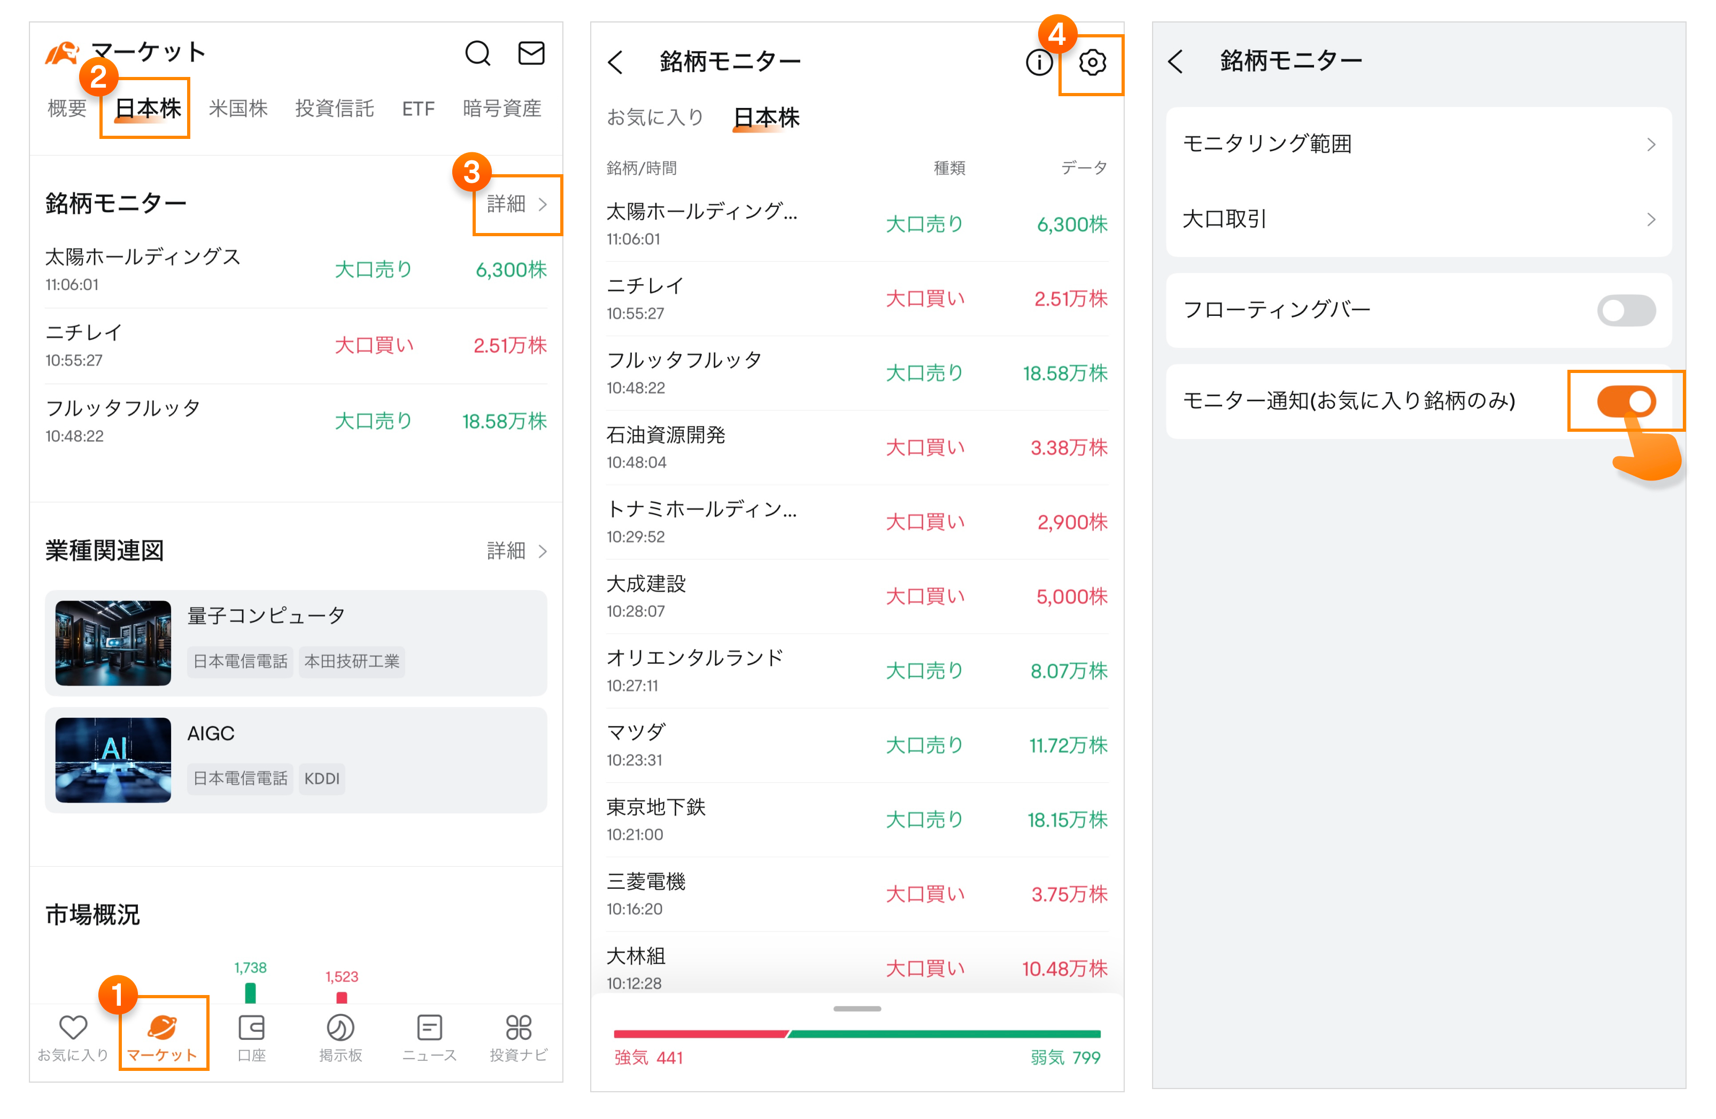
Task: Expand the 大口取引 settings row
Action: click(x=1418, y=219)
